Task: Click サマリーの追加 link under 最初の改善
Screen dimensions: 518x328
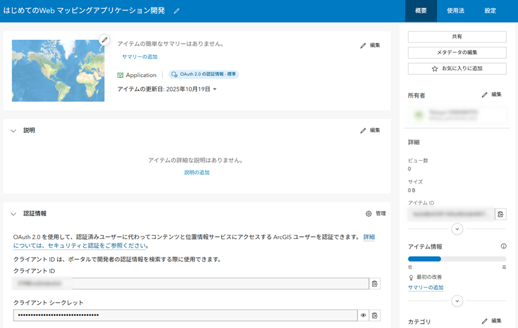Action: [x=426, y=288]
